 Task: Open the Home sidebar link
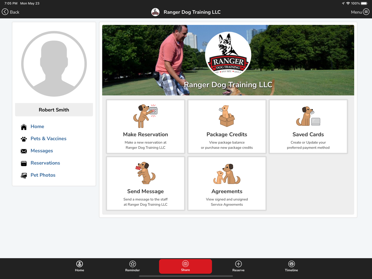click(37, 126)
